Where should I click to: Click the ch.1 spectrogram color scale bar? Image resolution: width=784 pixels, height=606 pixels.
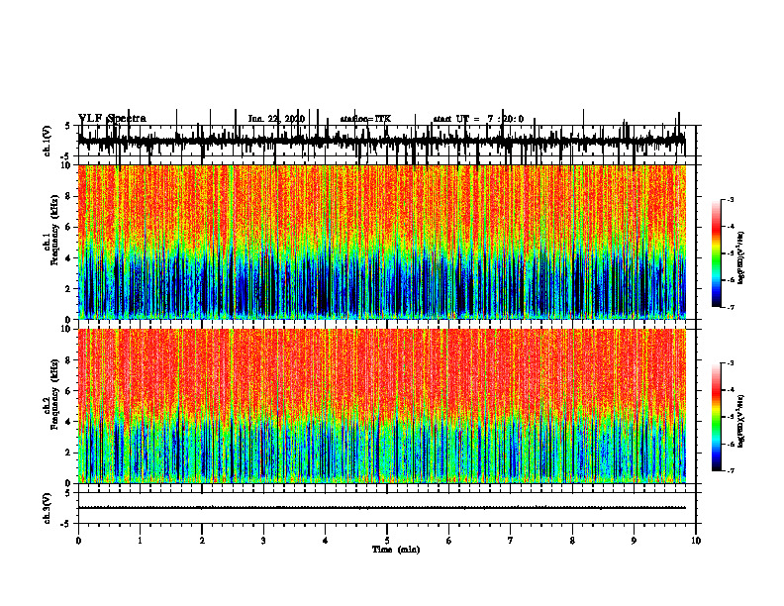click(x=716, y=253)
